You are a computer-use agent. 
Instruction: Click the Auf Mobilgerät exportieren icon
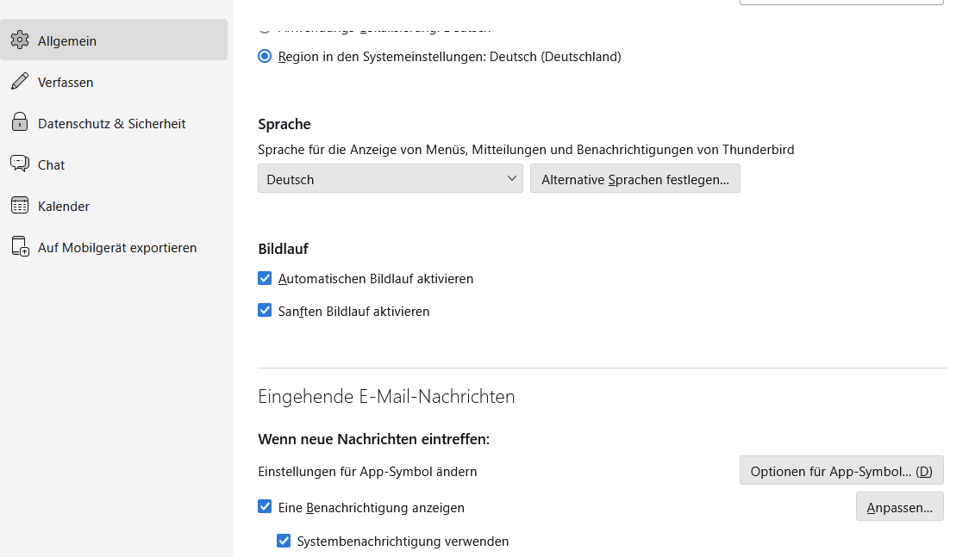coord(20,247)
